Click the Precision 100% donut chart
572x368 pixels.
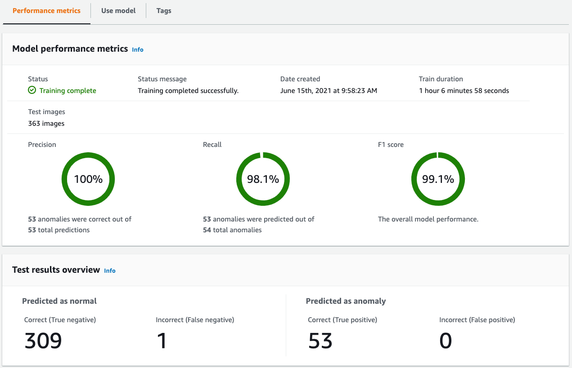coord(88,179)
